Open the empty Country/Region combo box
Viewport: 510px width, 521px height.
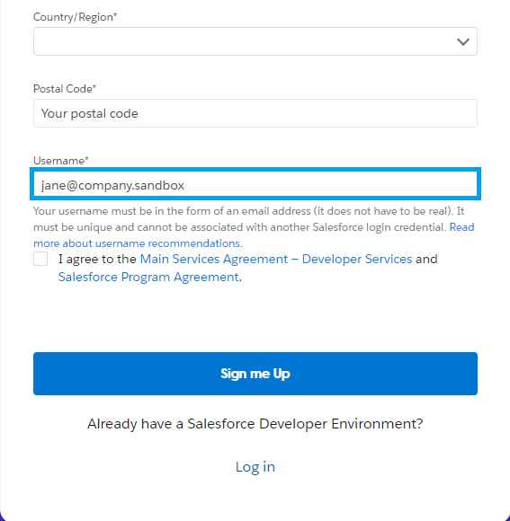[255, 41]
